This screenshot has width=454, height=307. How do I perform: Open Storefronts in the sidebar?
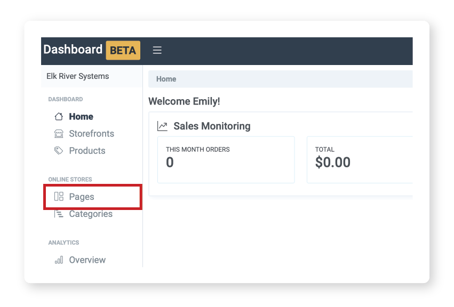91,134
